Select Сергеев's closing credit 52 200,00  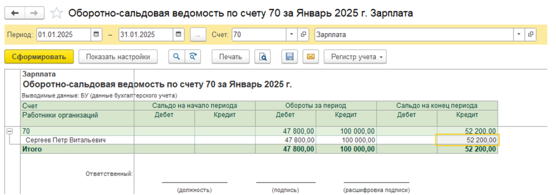click(467, 140)
